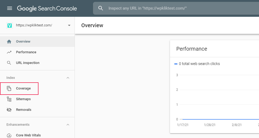Go to Performance in the sidebar
Viewport: 259px width, 138px height.
coord(26,52)
